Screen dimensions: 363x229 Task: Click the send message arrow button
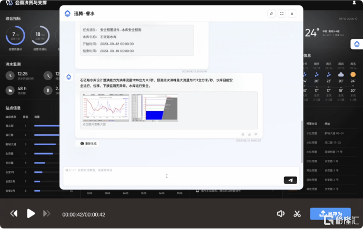pos(290,180)
